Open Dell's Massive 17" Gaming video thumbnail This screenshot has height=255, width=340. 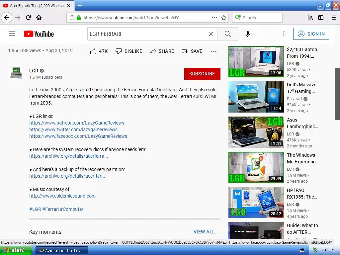tap(256, 97)
